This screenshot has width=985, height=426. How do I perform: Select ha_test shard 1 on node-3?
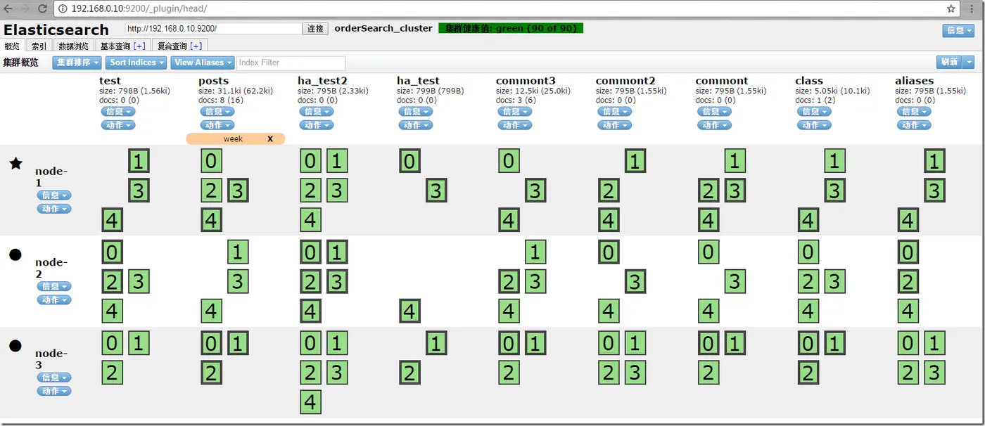click(436, 343)
